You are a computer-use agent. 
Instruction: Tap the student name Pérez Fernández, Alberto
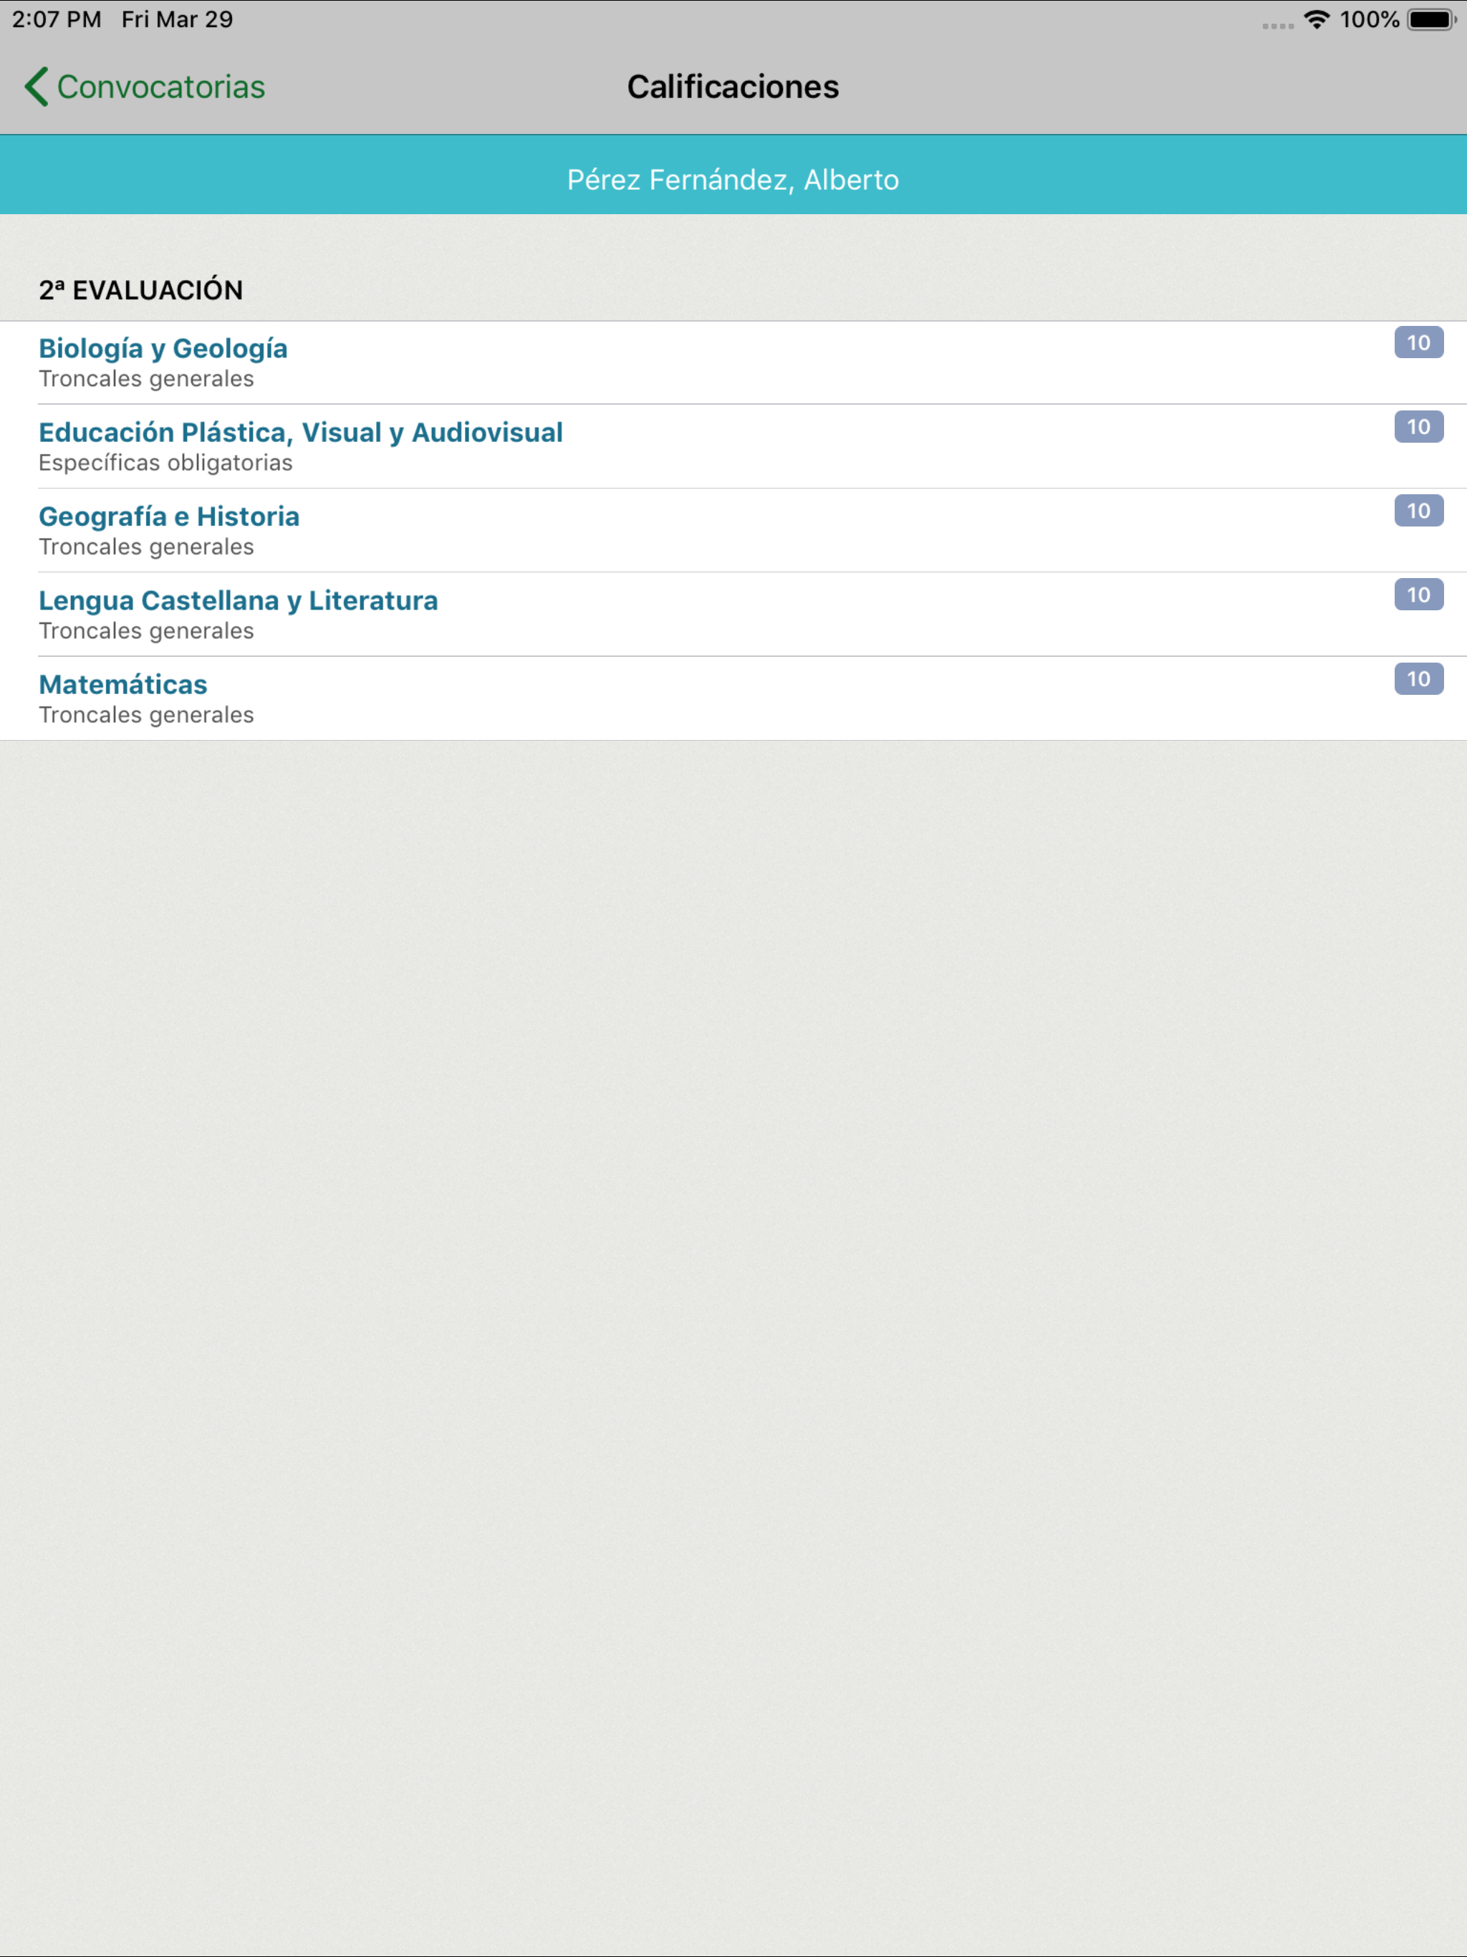[x=733, y=180]
